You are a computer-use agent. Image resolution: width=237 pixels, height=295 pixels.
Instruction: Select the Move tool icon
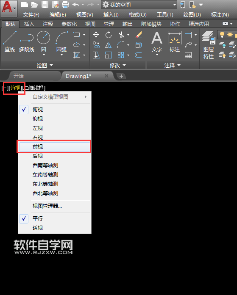coord(96,35)
